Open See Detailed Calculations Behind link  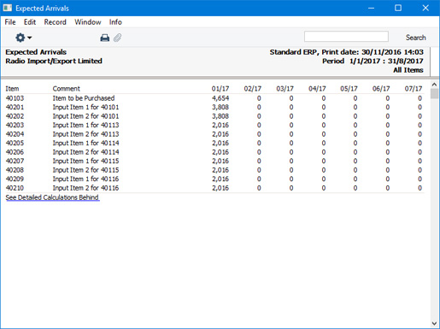(52, 197)
